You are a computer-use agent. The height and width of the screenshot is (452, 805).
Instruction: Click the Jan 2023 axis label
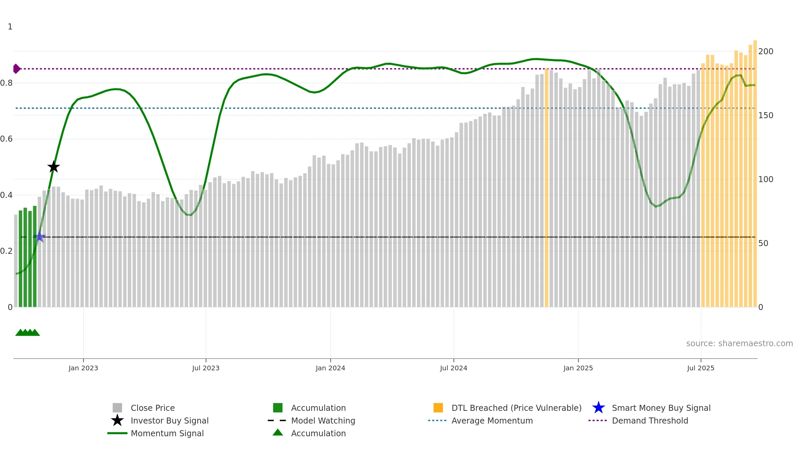click(x=83, y=368)
